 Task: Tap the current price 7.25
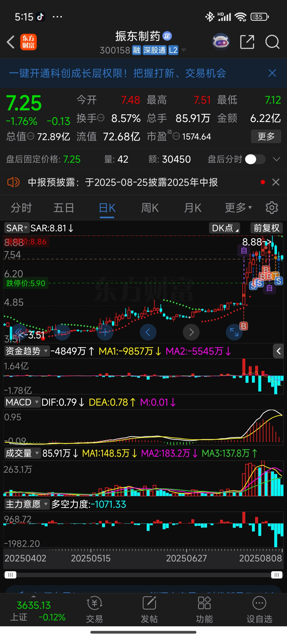(x=24, y=103)
